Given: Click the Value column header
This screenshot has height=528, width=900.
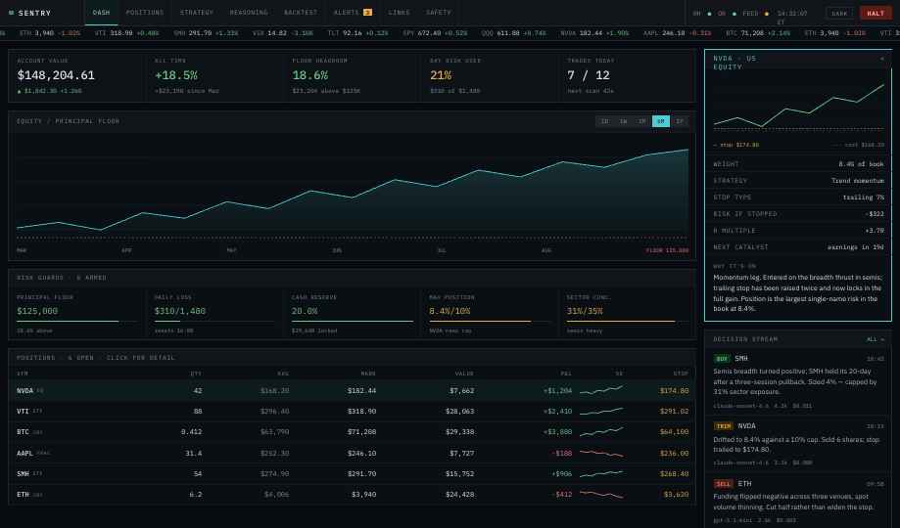Looking at the screenshot, I should point(464,374).
